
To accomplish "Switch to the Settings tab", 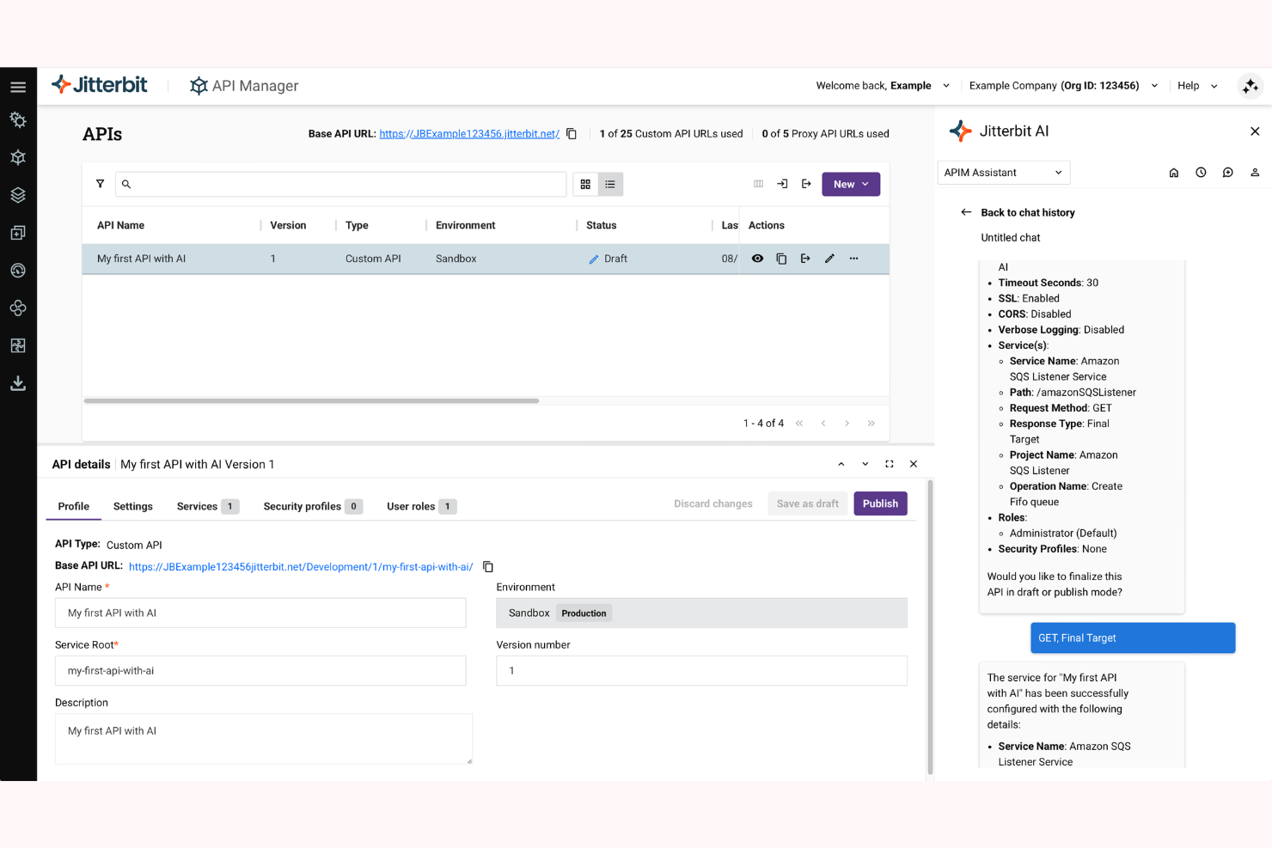I will coord(133,506).
